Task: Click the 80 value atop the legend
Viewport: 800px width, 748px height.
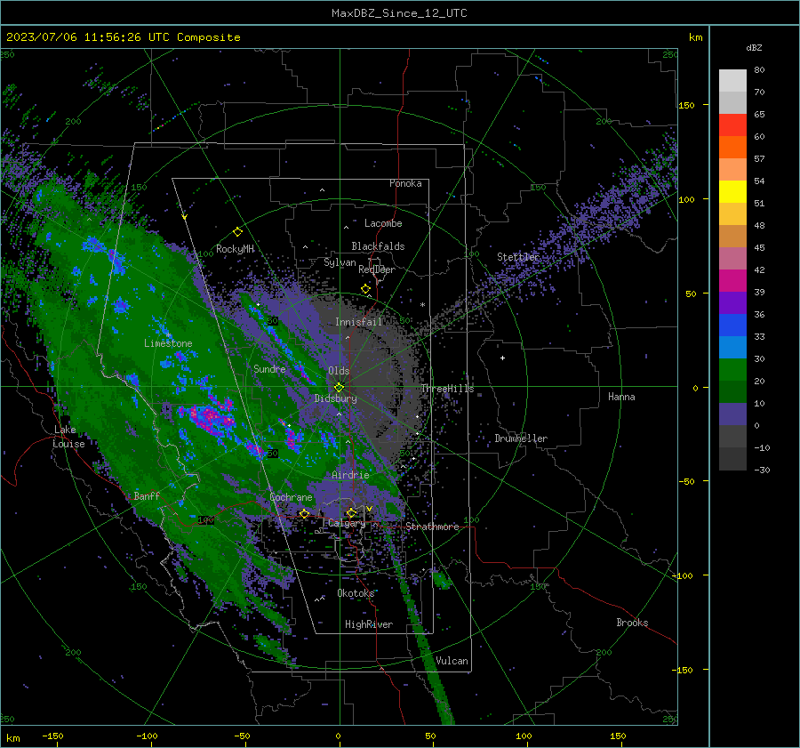Action: point(759,70)
